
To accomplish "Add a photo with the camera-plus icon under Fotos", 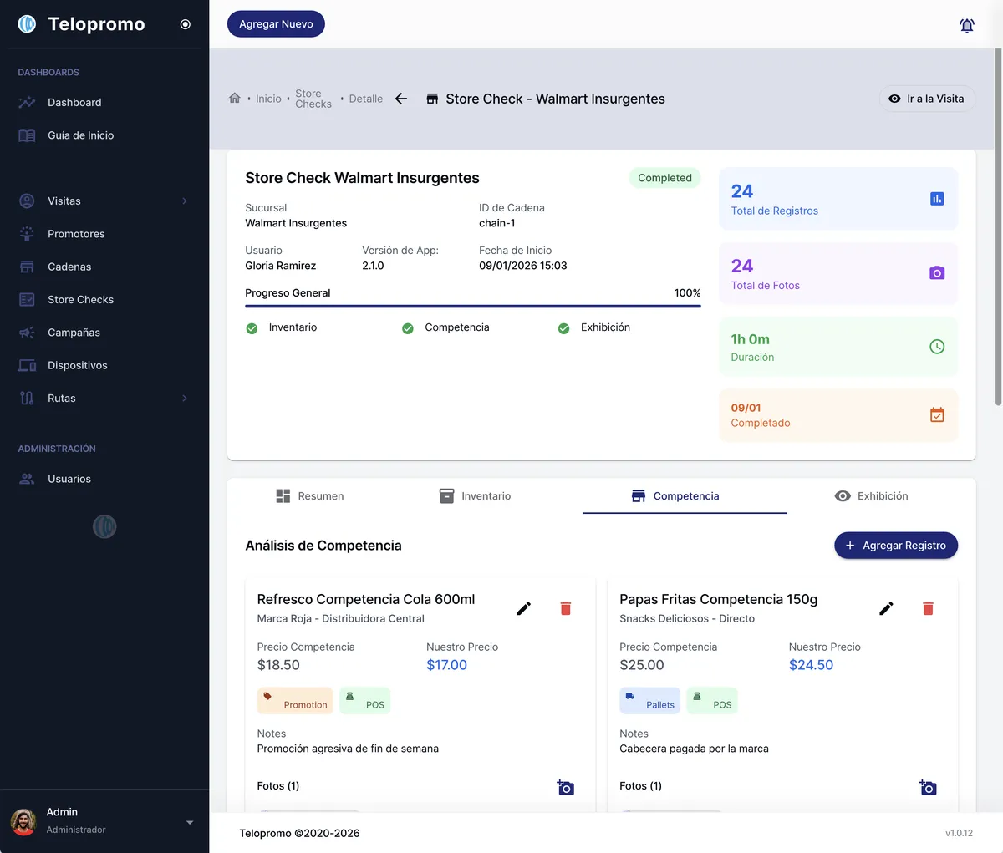I will pyautogui.click(x=565, y=786).
